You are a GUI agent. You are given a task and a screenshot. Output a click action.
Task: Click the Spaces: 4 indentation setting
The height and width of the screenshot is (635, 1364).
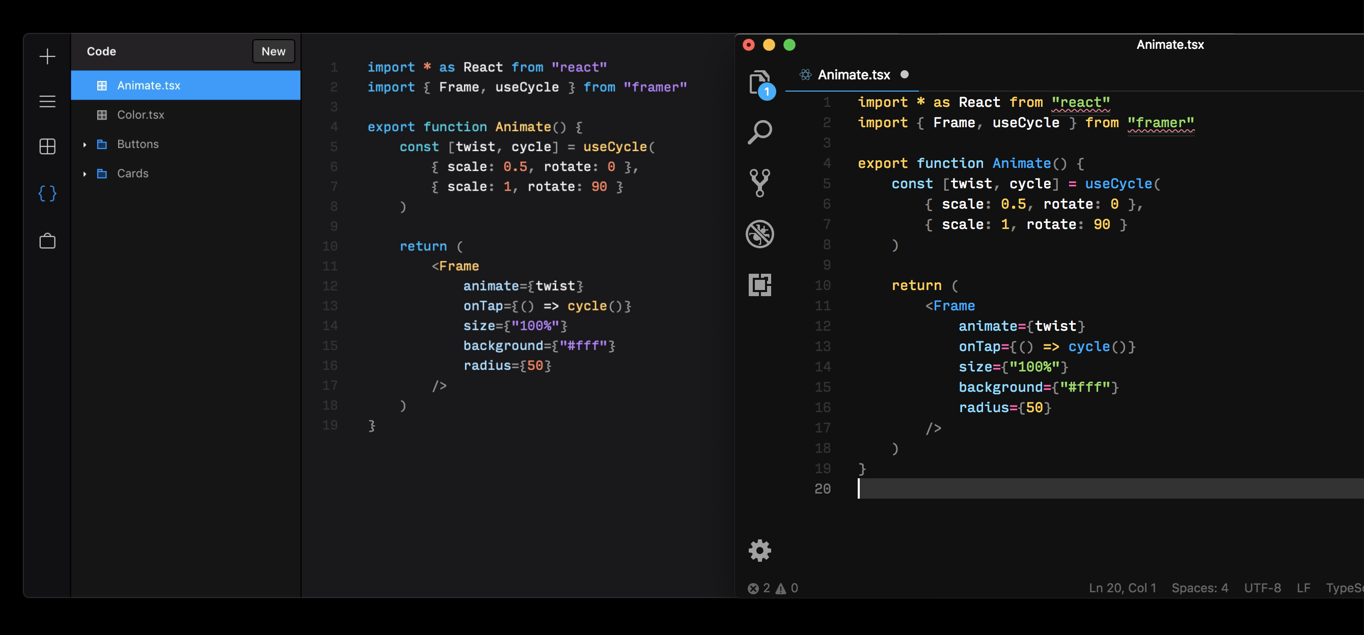click(x=1199, y=588)
